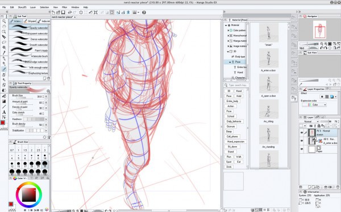Toggle the border effect circle in Layer Properties

coord(322,97)
